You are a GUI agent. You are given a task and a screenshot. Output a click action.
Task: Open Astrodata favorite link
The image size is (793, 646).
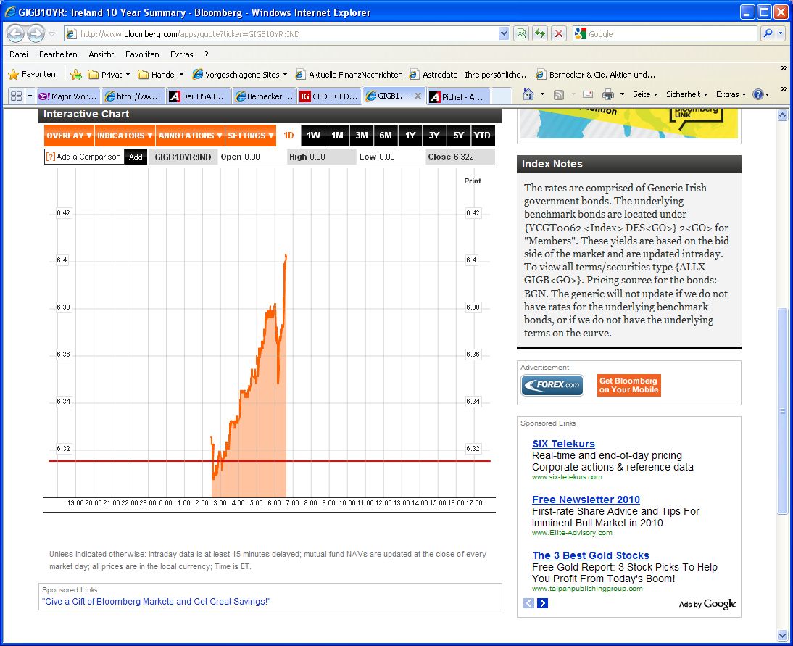pos(469,75)
